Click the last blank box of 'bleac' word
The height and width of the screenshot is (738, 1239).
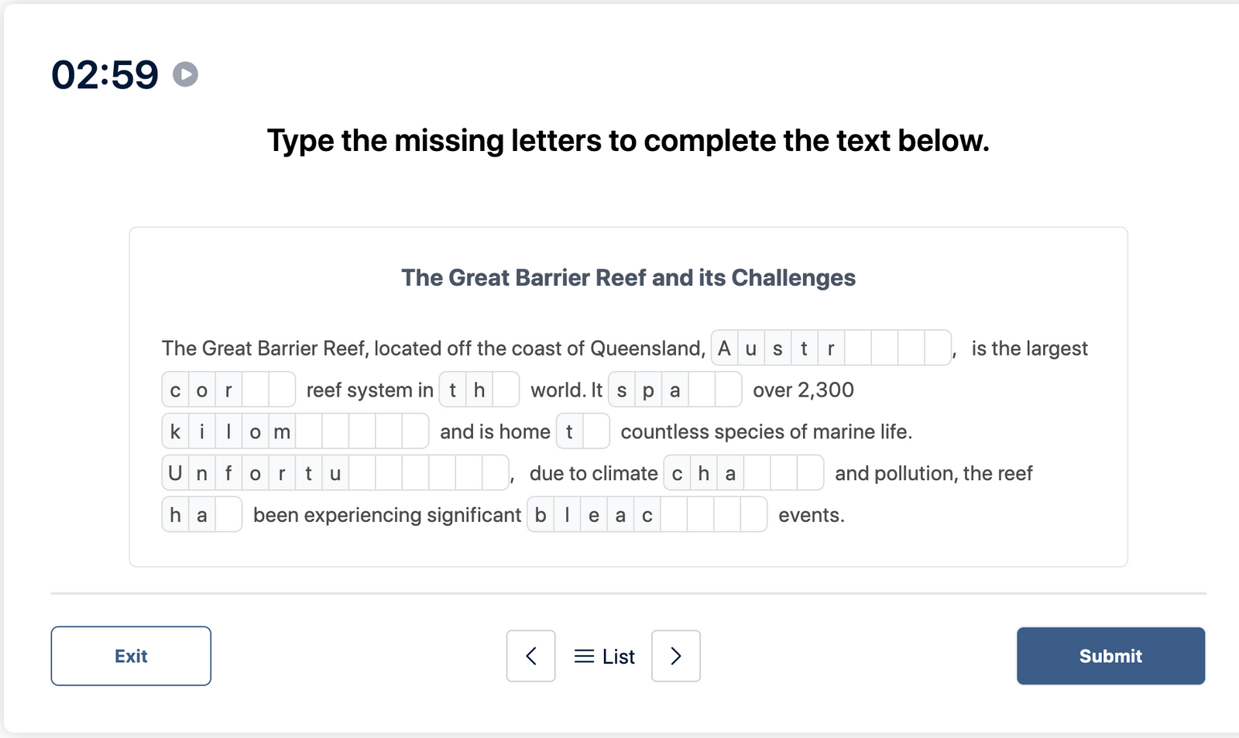tap(753, 515)
